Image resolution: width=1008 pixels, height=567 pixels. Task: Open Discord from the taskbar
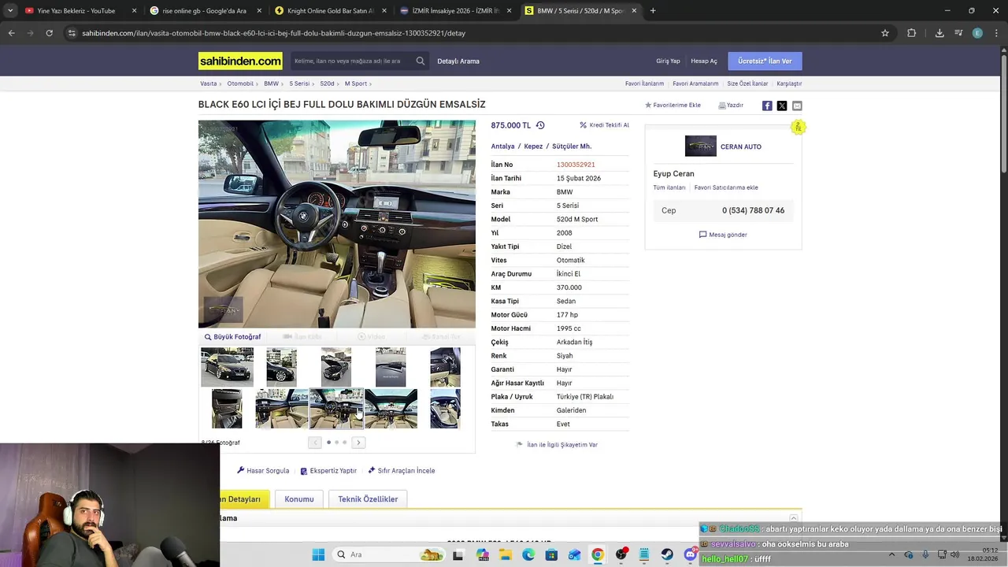(x=691, y=554)
